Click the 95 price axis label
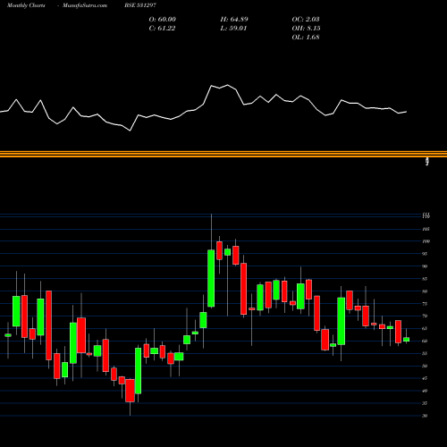 pos(425,254)
